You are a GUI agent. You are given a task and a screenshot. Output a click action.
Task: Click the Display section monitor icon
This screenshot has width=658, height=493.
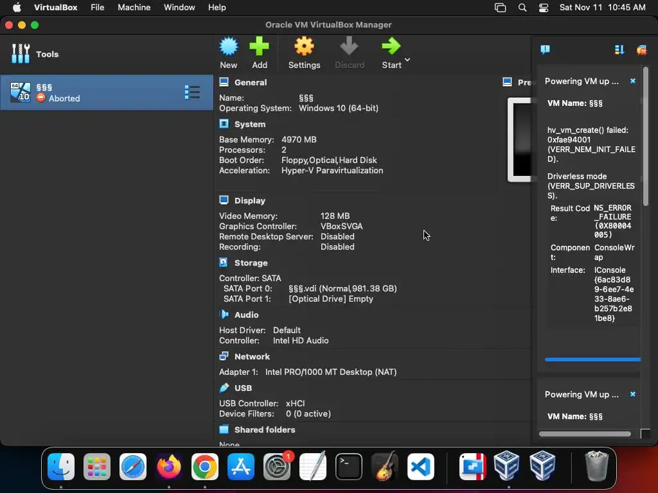pyautogui.click(x=224, y=200)
